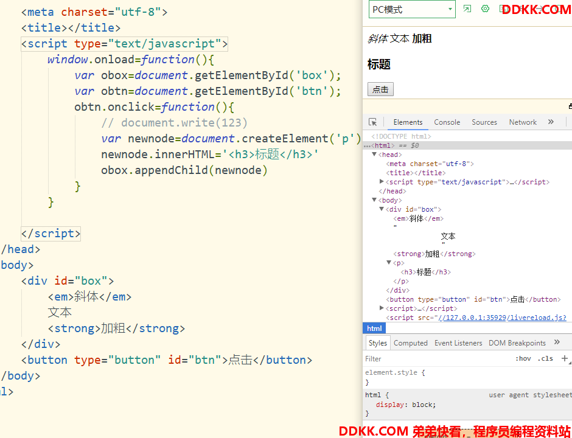Add a new style rule with plus icon
This screenshot has width=572, height=438.
tap(564, 359)
